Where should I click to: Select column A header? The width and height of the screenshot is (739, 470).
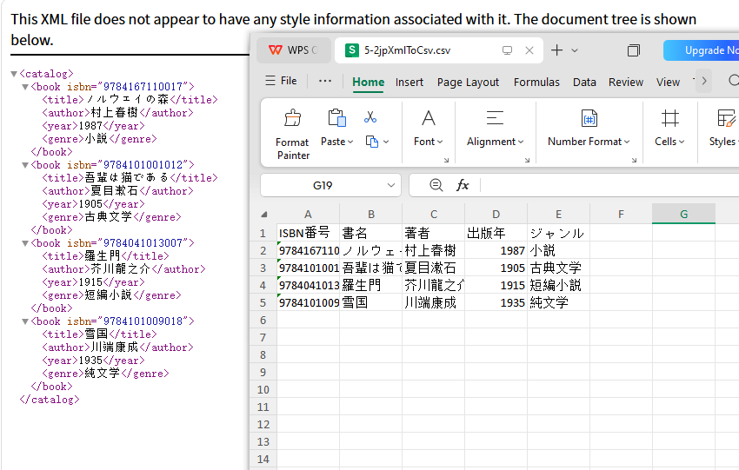click(x=308, y=215)
